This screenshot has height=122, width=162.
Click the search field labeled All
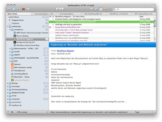tap(133, 9)
